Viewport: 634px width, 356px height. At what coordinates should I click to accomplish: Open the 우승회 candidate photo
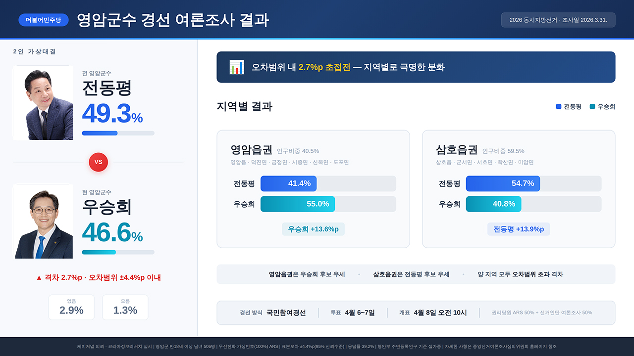click(x=43, y=222)
